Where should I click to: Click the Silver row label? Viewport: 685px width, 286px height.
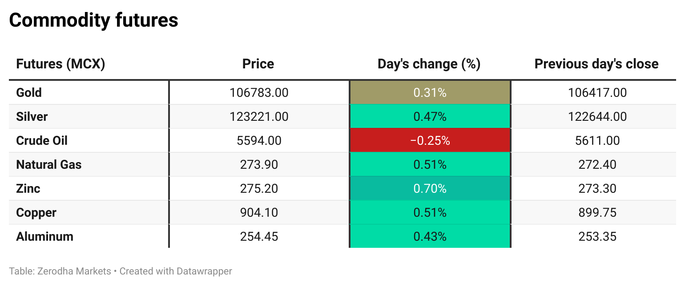(x=32, y=117)
